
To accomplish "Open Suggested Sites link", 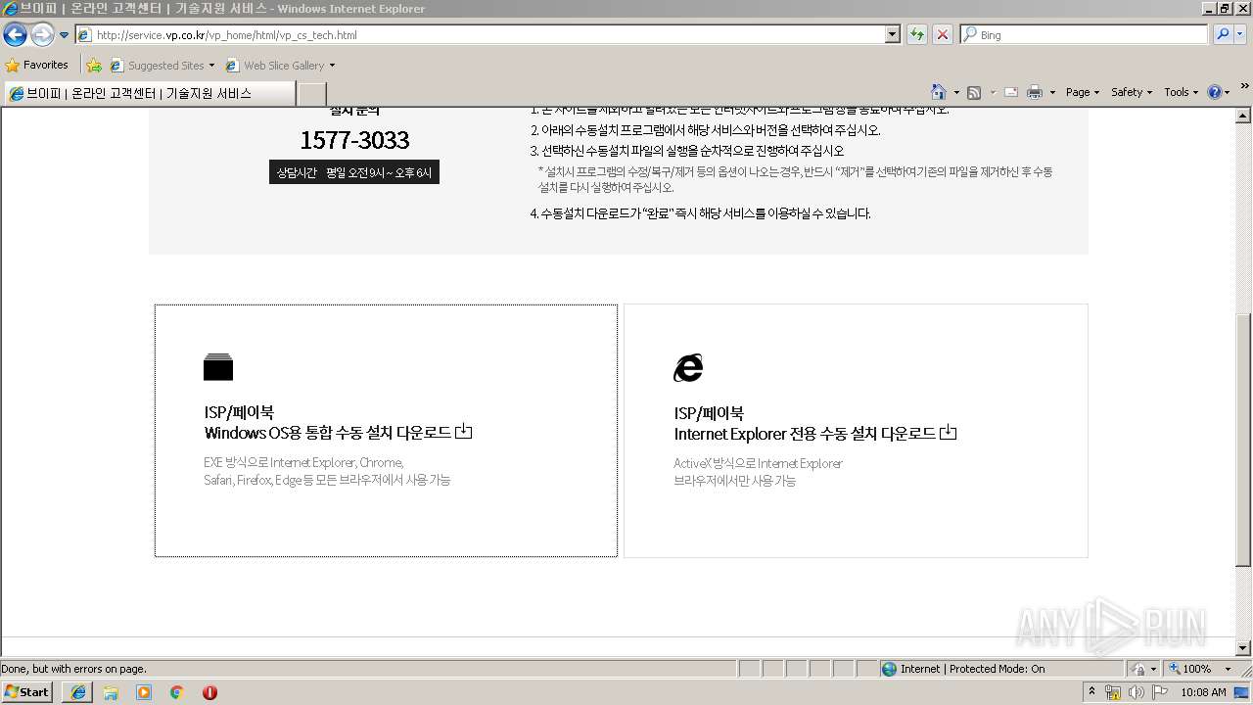I will tap(162, 66).
